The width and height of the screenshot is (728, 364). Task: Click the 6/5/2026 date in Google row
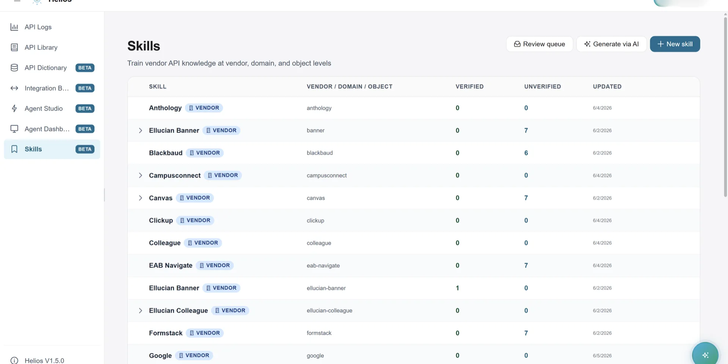coord(602,356)
